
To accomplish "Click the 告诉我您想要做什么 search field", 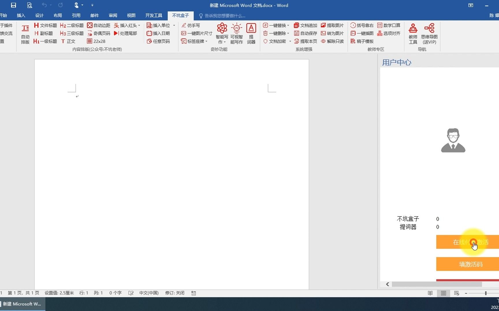I will pyautogui.click(x=222, y=16).
